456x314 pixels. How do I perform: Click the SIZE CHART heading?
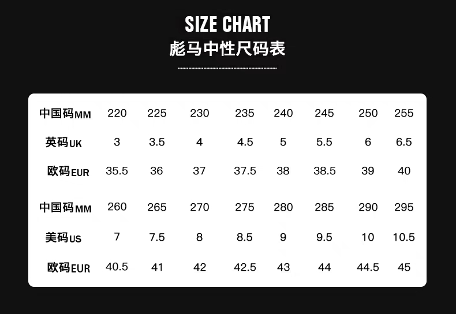point(227,24)
